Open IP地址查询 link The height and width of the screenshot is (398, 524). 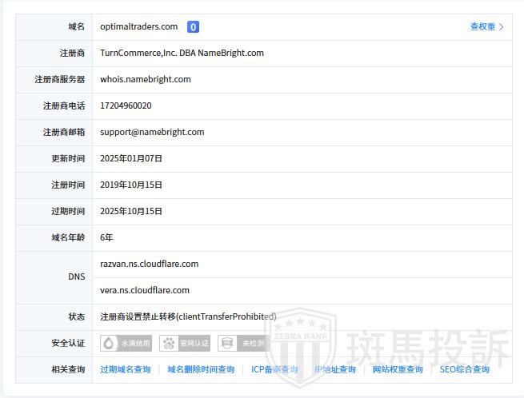click(x=334, y=370)
